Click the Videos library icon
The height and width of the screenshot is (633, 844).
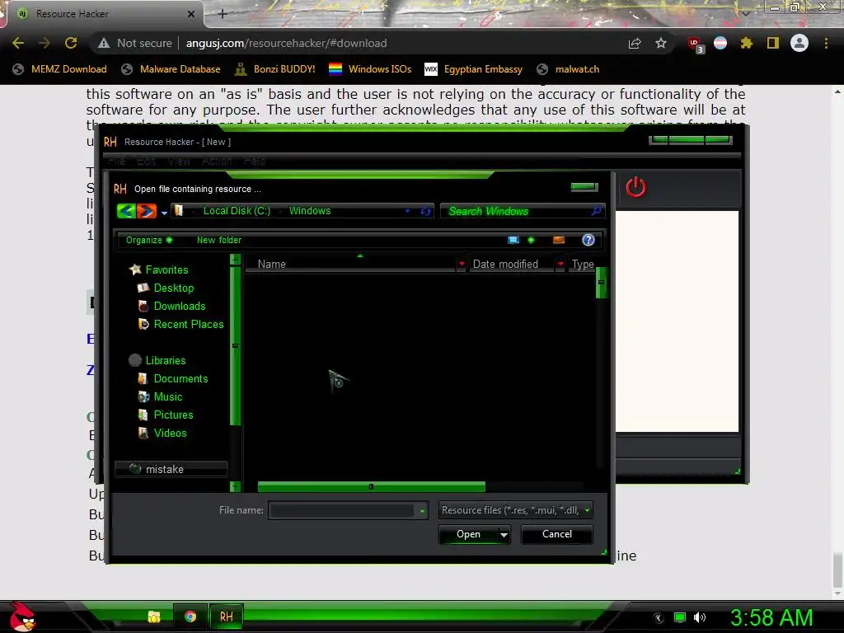coord(143,433)
